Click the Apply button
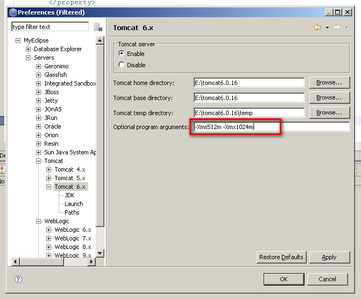 click(329, 257)
